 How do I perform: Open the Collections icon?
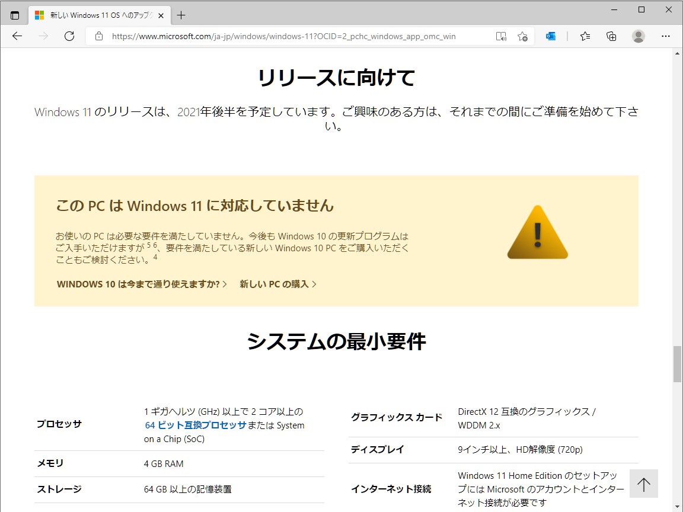(611, 36)
